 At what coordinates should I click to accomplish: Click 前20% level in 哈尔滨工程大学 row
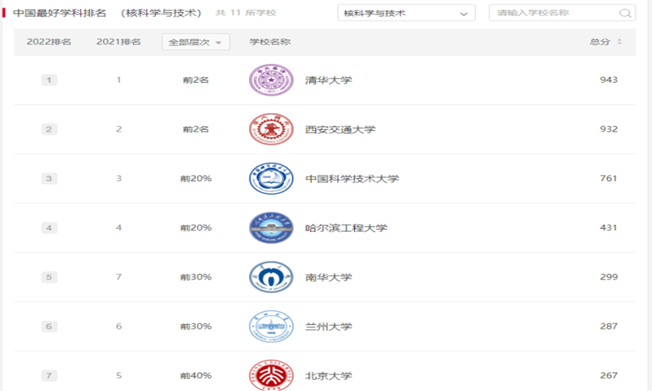tap(196, 228)
